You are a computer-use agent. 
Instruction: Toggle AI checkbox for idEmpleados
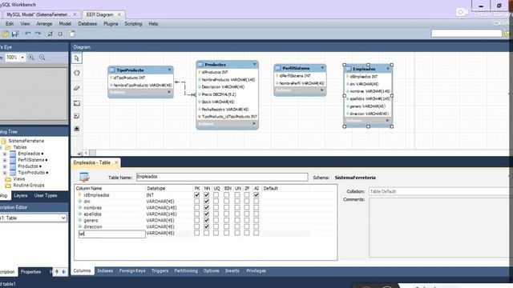(x=256, y=195)
